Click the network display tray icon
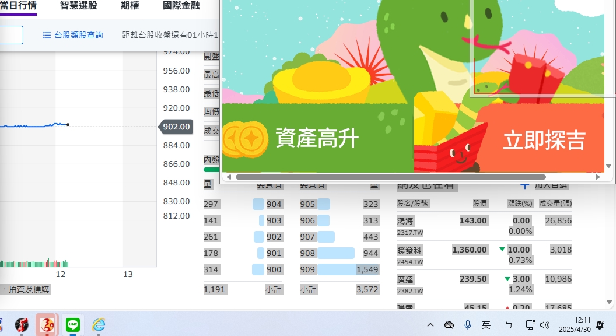Viewport: 616px width, 336px height. [x=530, y=325]
